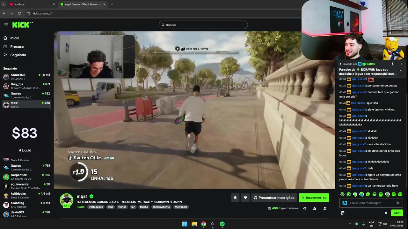
Task: Click the green Chat send button
Action: pyautogui.click(x=397, y=213)
